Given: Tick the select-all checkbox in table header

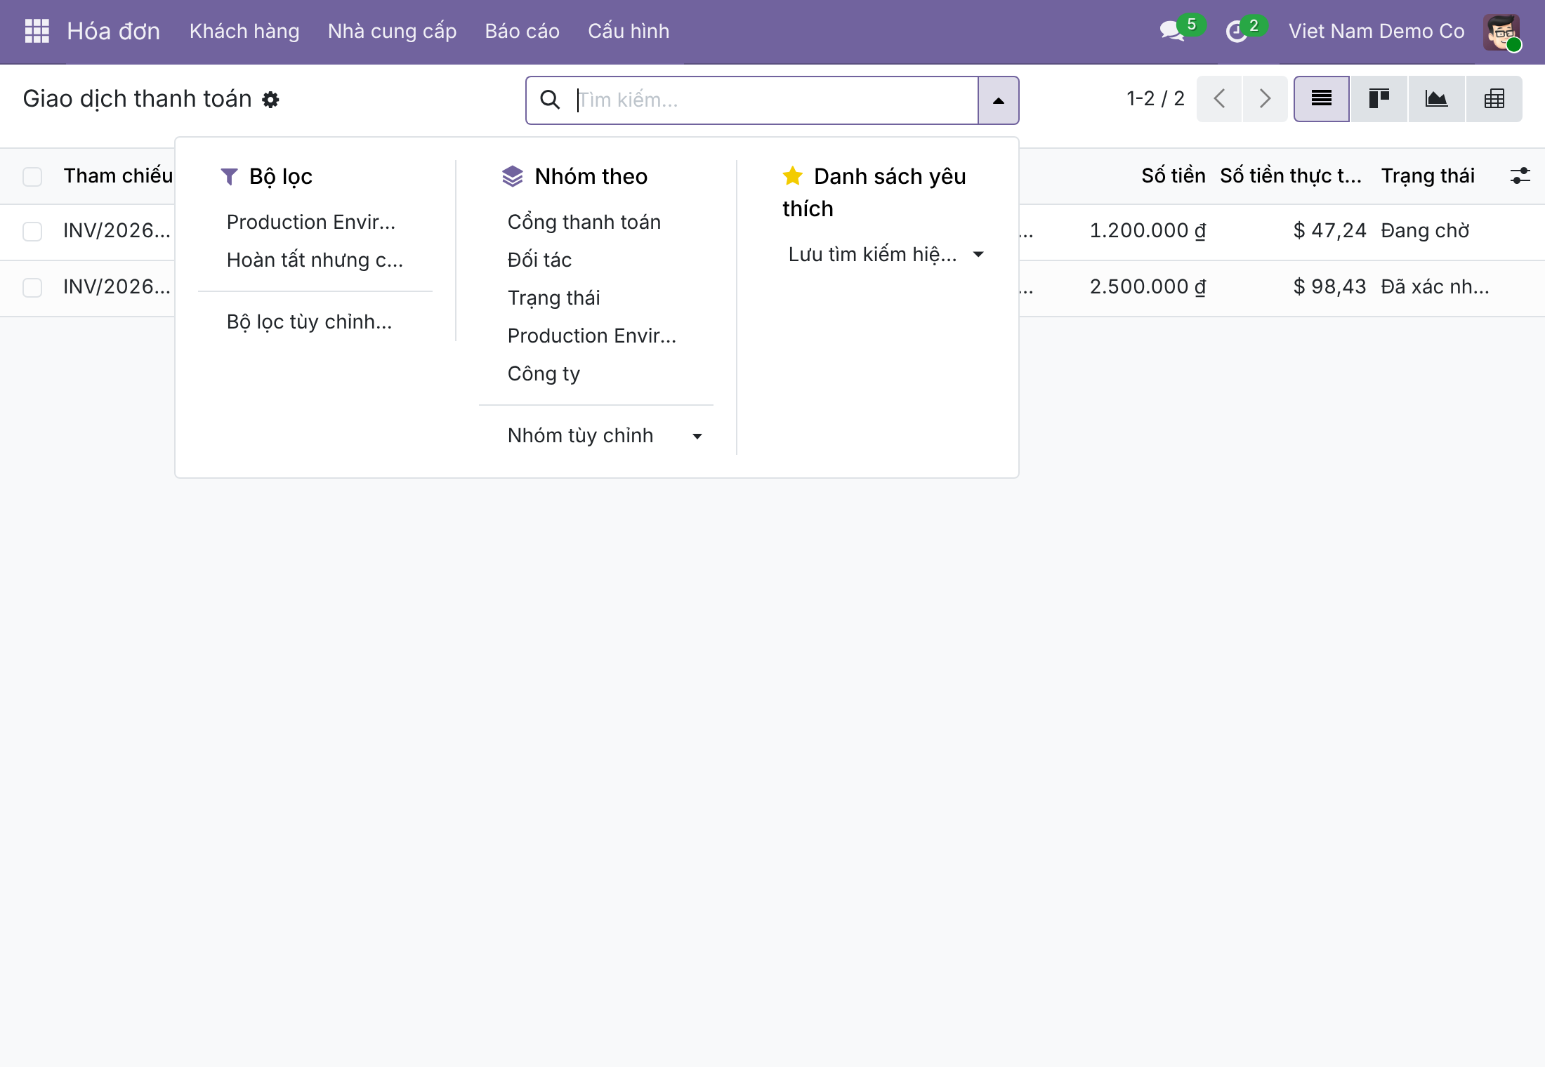Looking at the screenshot, I should [32, 176].
